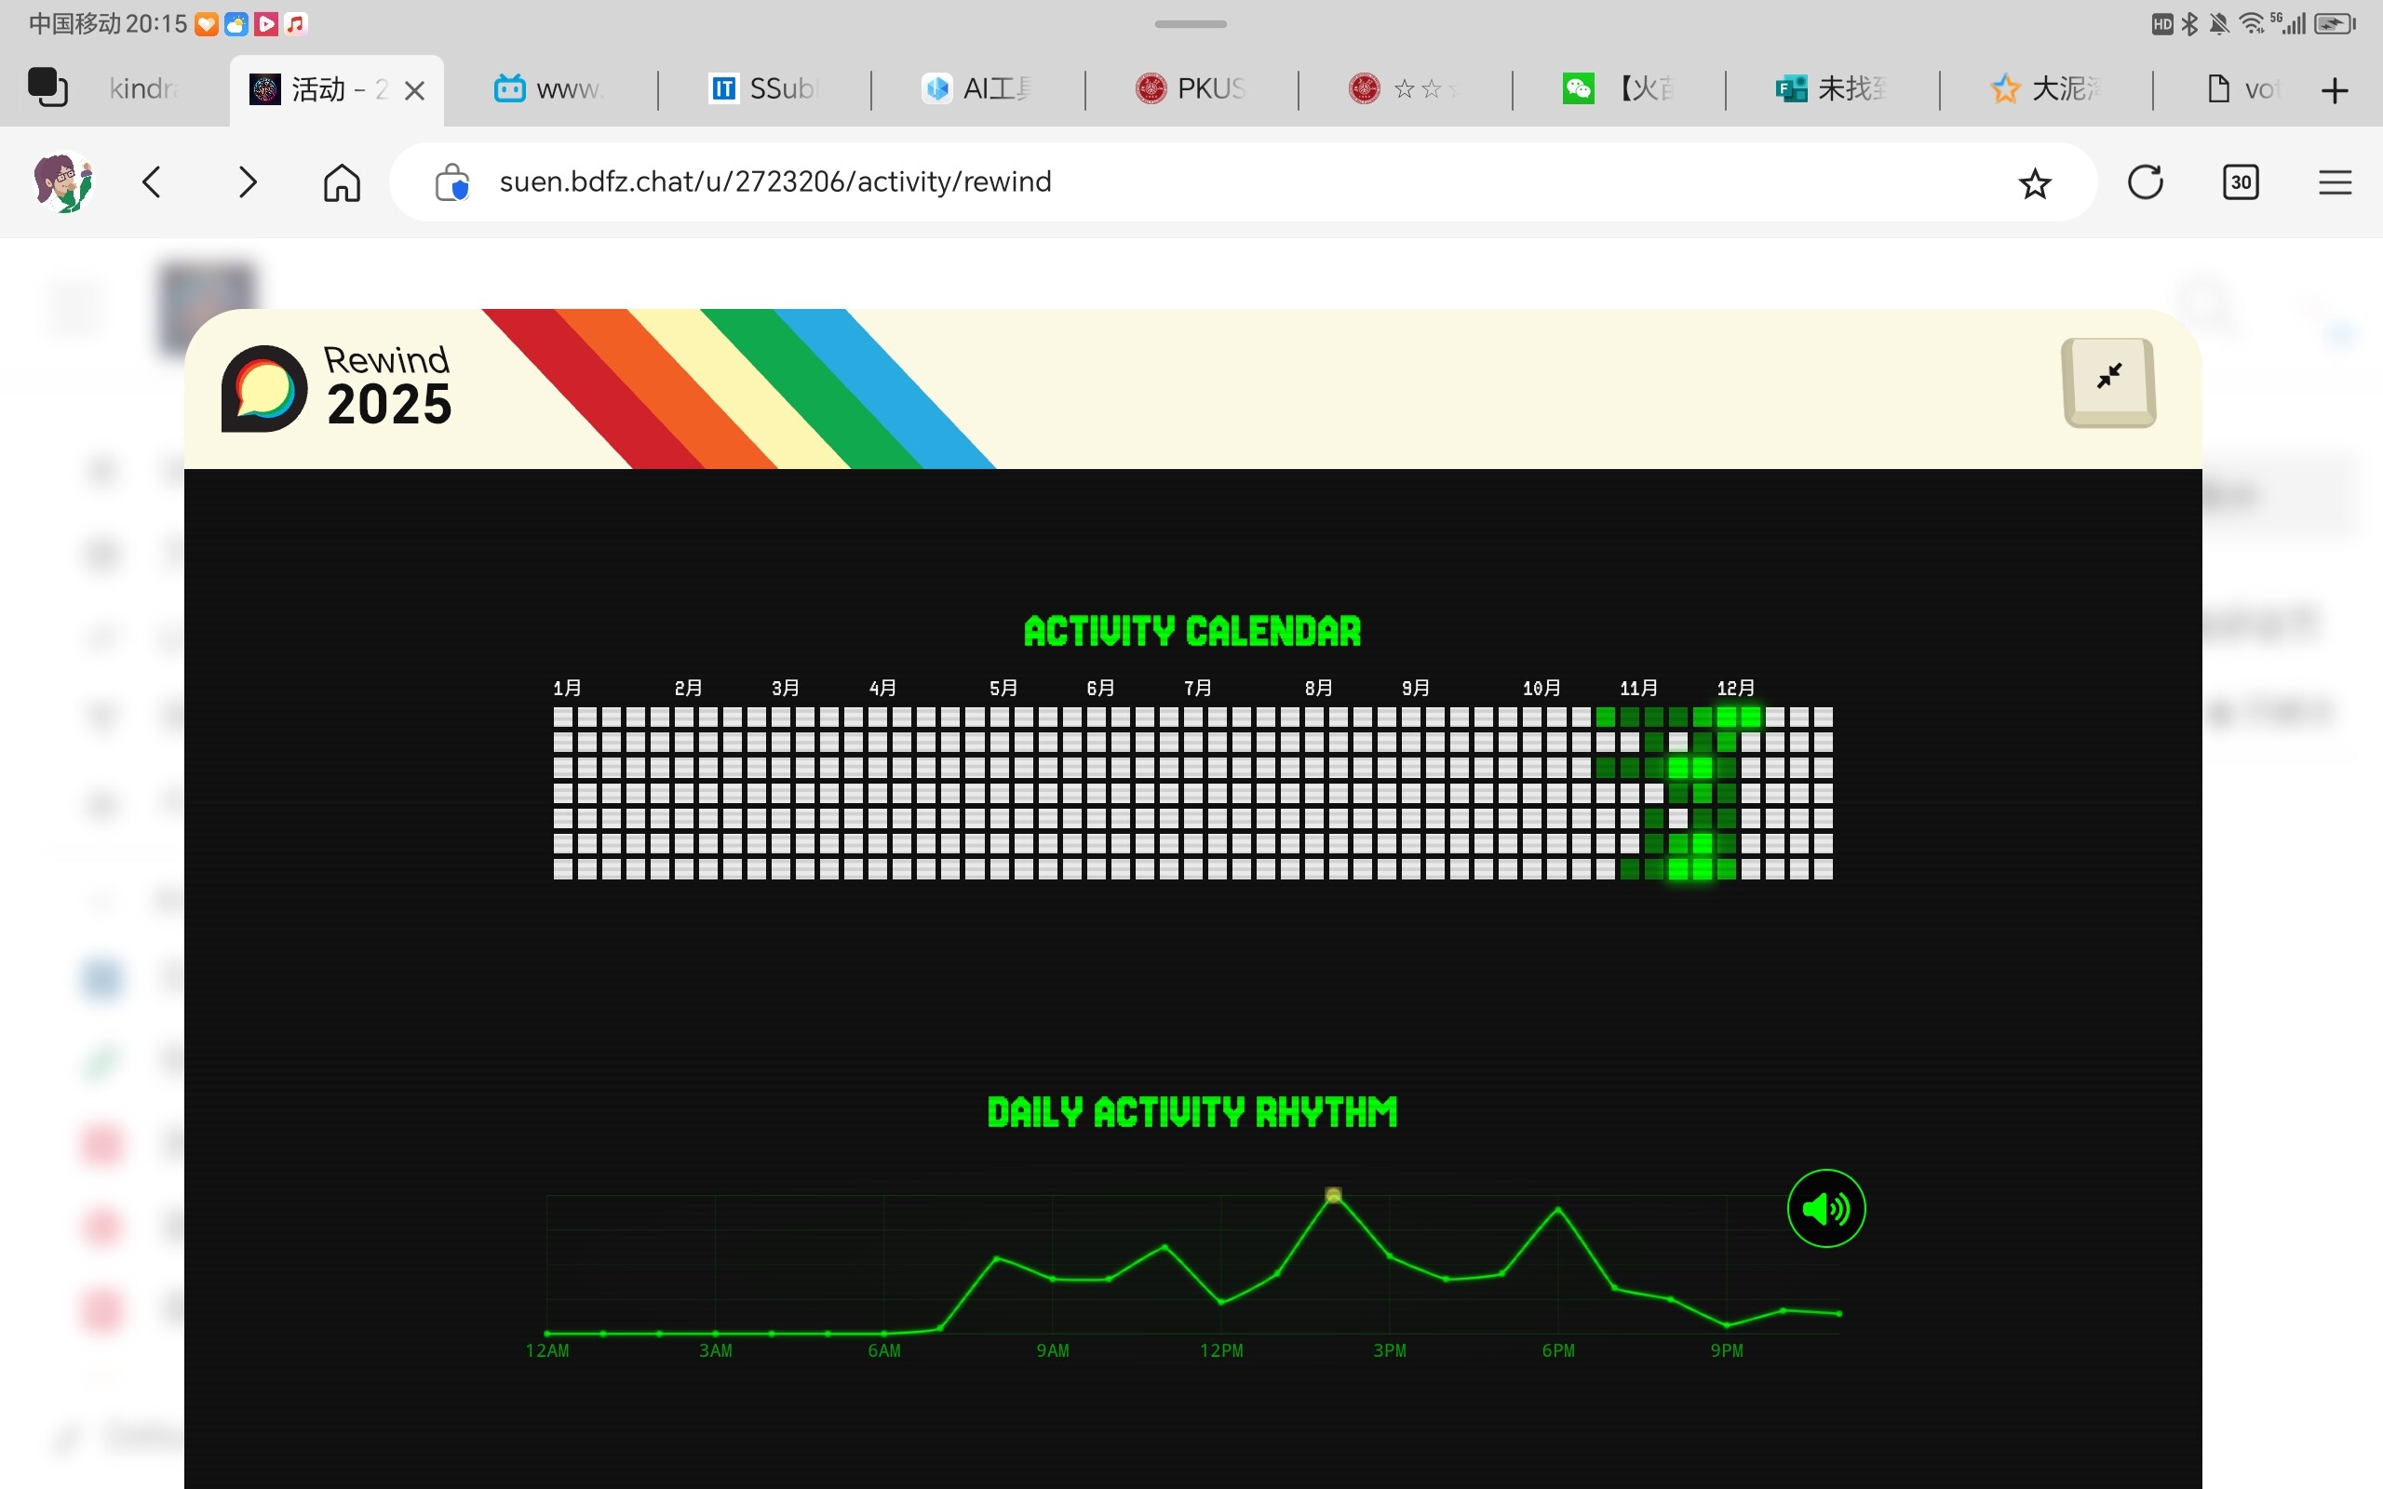Select the peak marker on activity rhythm chart

click(x=1333, y=1195)
